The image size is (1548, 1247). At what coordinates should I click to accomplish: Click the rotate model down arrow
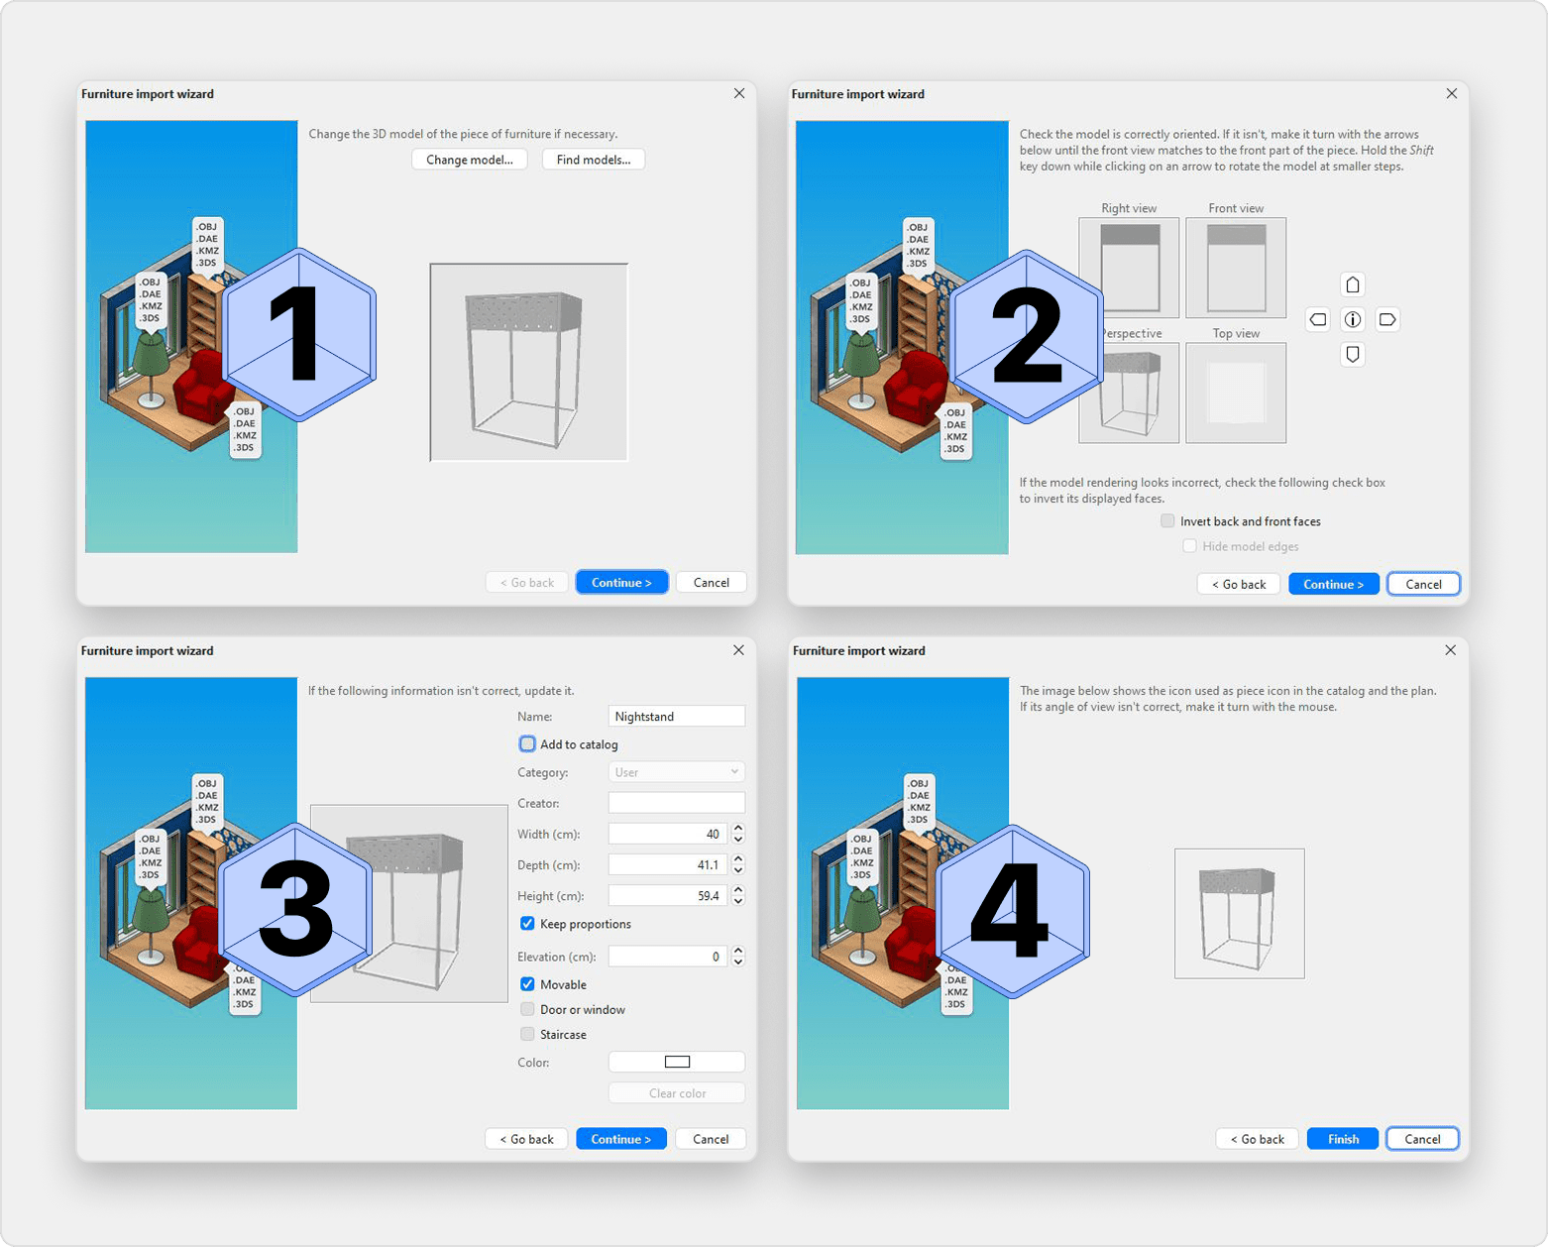click(x=1353, y=354)
